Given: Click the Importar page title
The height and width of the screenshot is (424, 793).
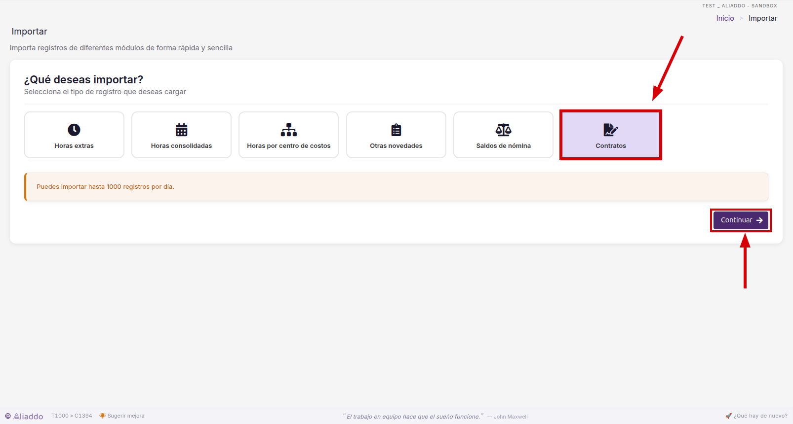Looking at the screenshot, I should pyautogui.click(x=30, y=32).
